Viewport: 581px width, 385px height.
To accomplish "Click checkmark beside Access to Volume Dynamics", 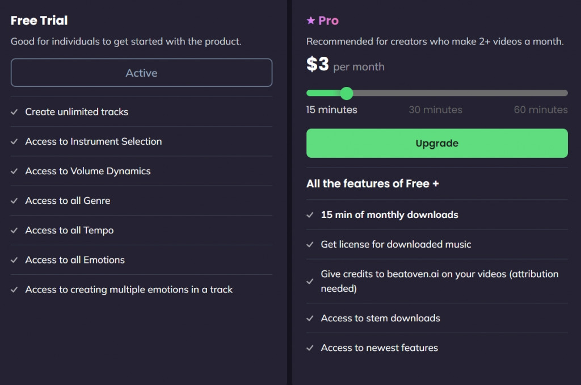I will (x=15, y=171).
